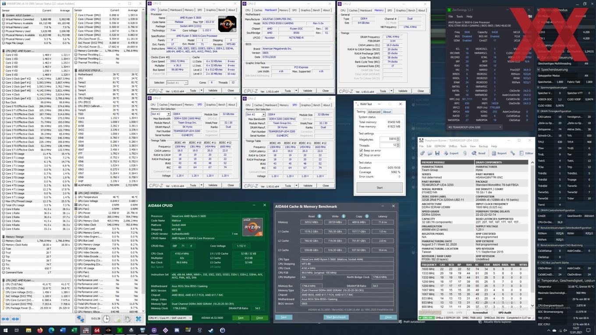The image size is (596, 335).
Task: Click Thaiphoon Burner Screenshot status label
Action: point(480,313)
